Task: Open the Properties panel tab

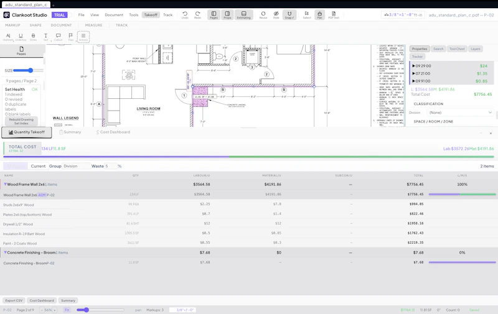Action: click(x=420, y=49)
